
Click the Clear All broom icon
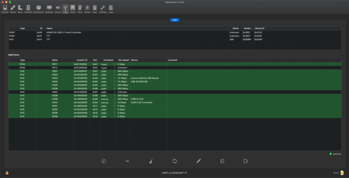[x=151, y=161]
